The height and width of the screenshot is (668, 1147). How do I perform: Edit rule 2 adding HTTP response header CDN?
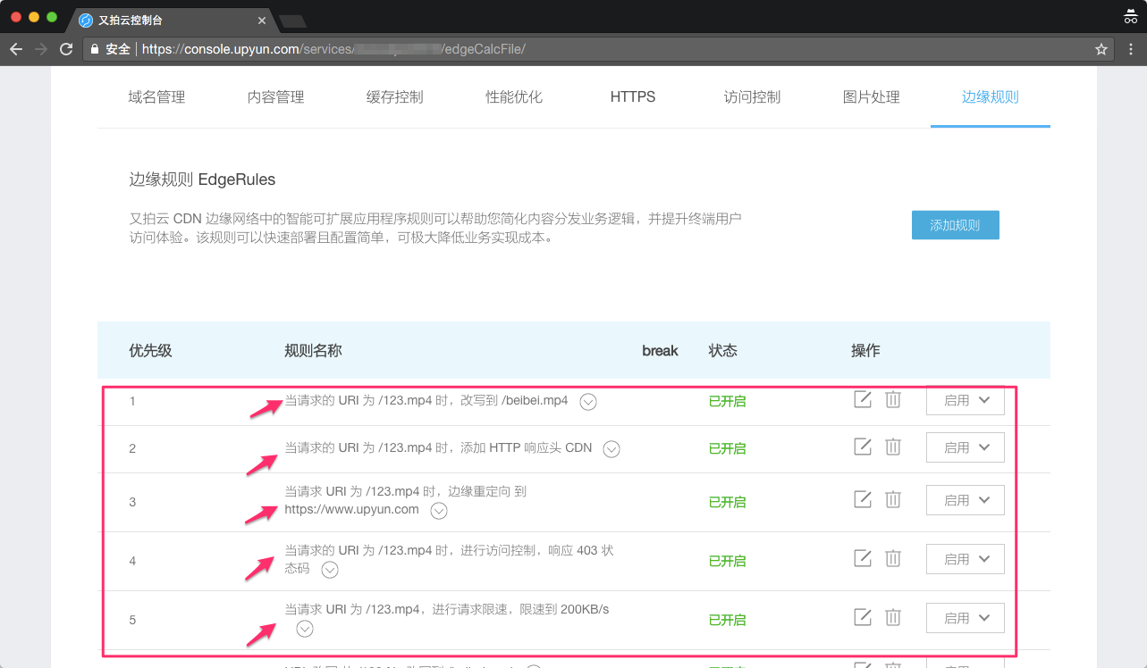coord(863,447)
